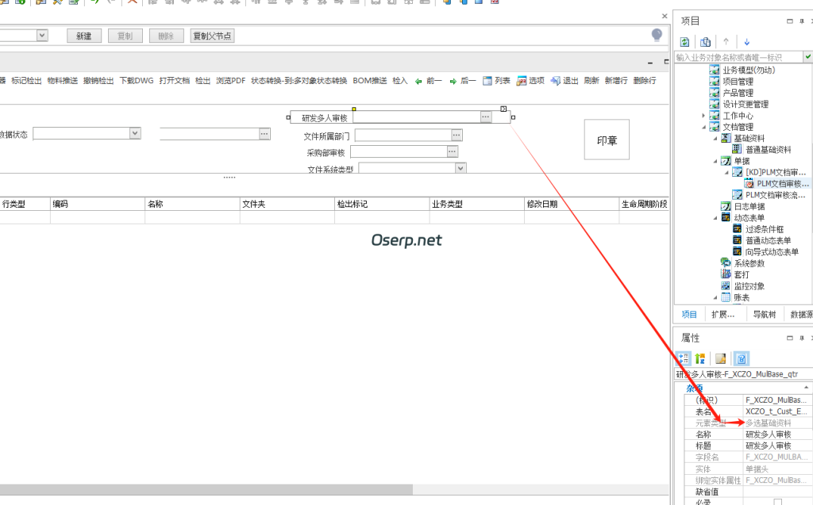Open the 文件系统类型 dropdown
This screenshot has width=813, height=505.
coord(460,168)
